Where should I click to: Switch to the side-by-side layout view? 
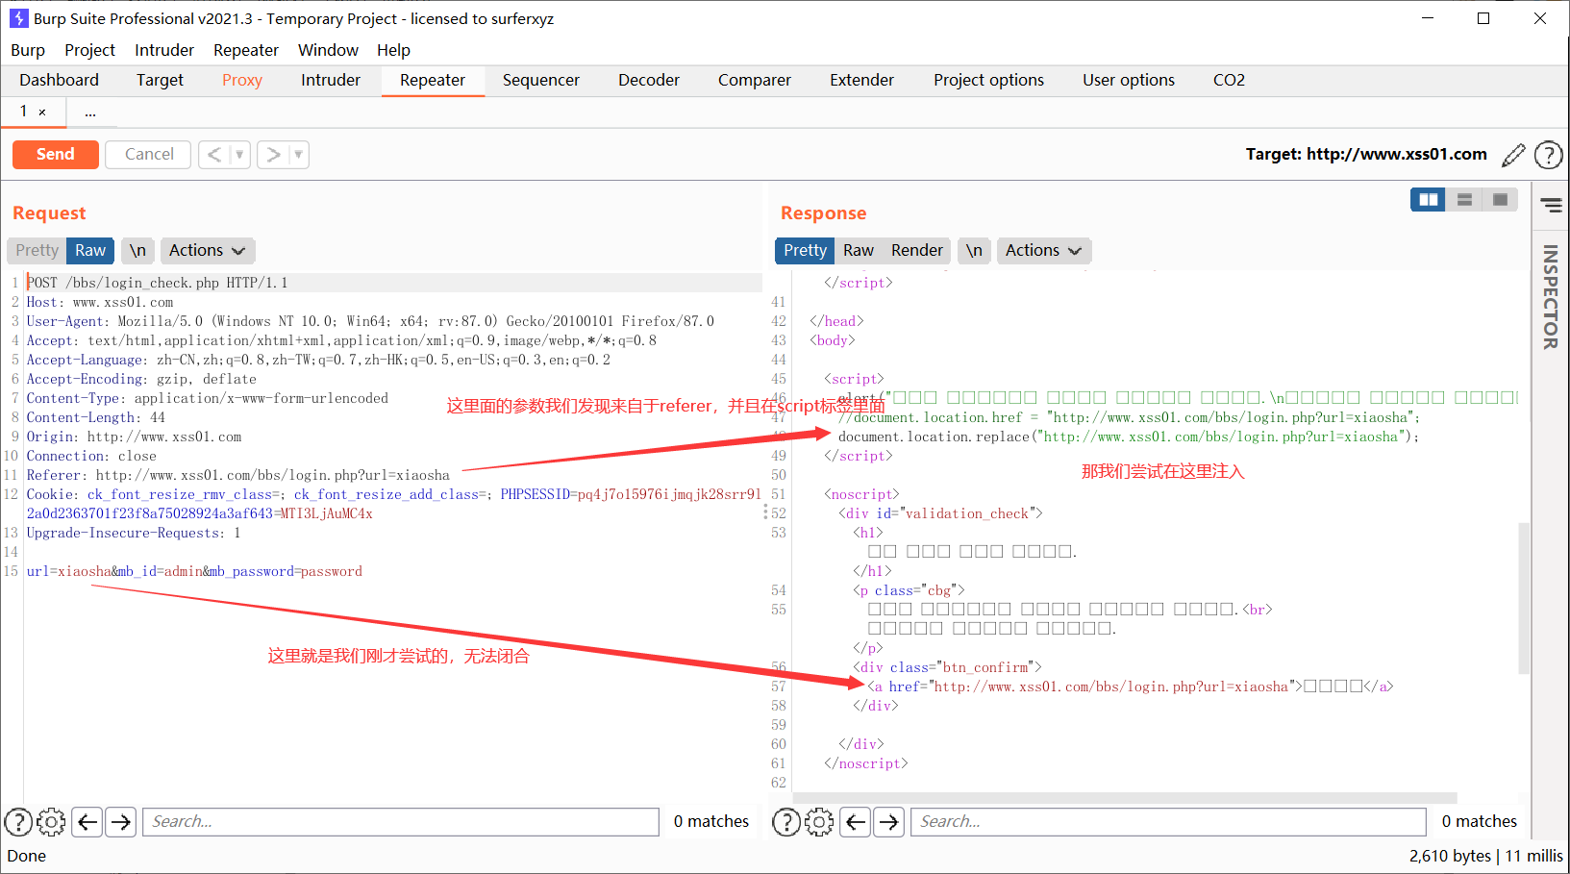[x=1428, y=200]
